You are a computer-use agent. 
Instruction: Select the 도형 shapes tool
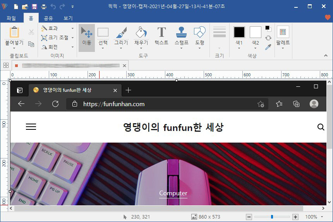click(200, 35)
